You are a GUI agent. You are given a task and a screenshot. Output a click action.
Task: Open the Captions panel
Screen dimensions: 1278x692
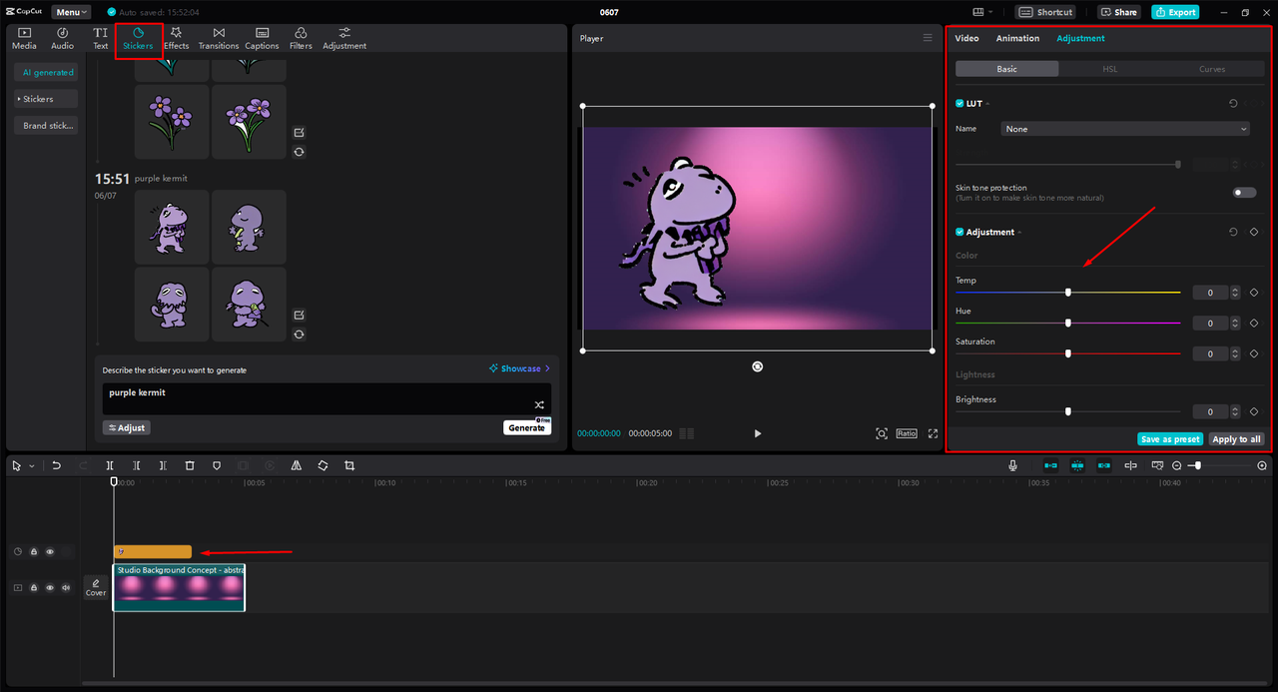click(262, 39)
